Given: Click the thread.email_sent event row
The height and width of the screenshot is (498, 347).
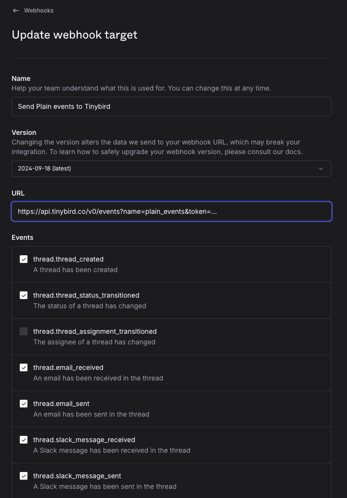Looking at the screenshot, I should (171, 408).
